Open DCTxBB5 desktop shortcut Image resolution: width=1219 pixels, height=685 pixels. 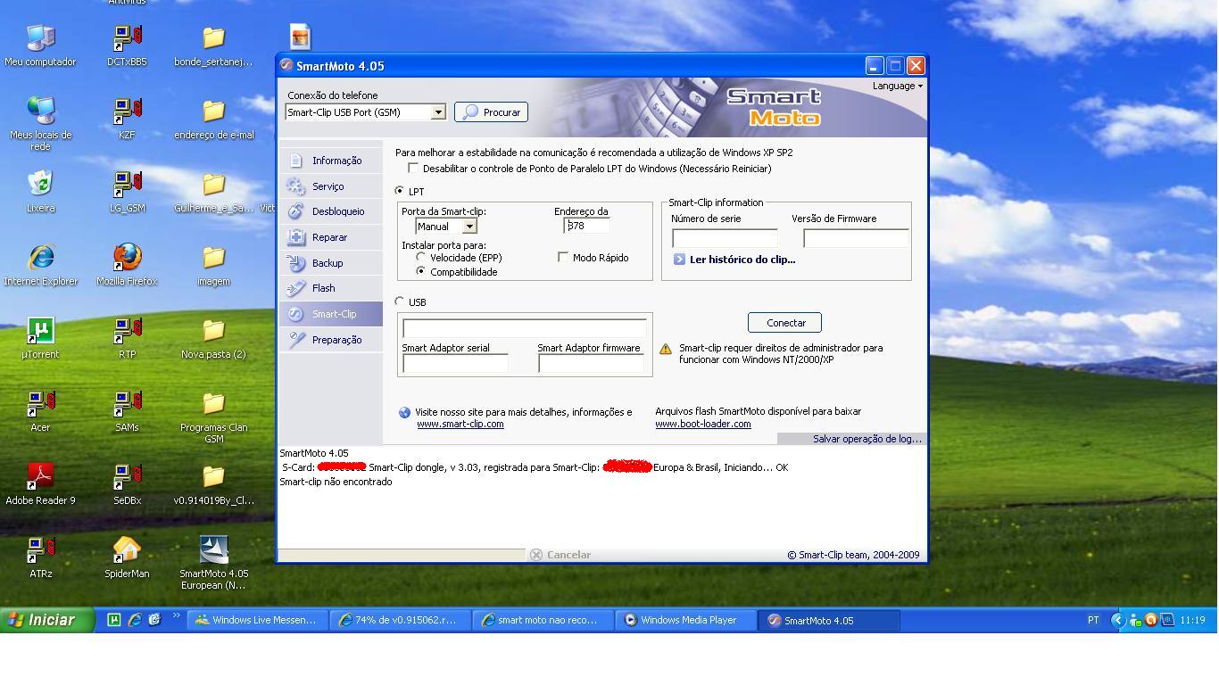pos(127,45)
